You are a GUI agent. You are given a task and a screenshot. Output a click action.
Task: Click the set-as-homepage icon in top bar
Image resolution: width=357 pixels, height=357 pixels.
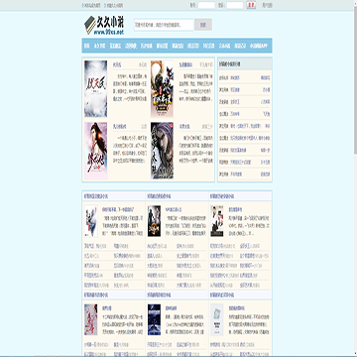(82, 5)
